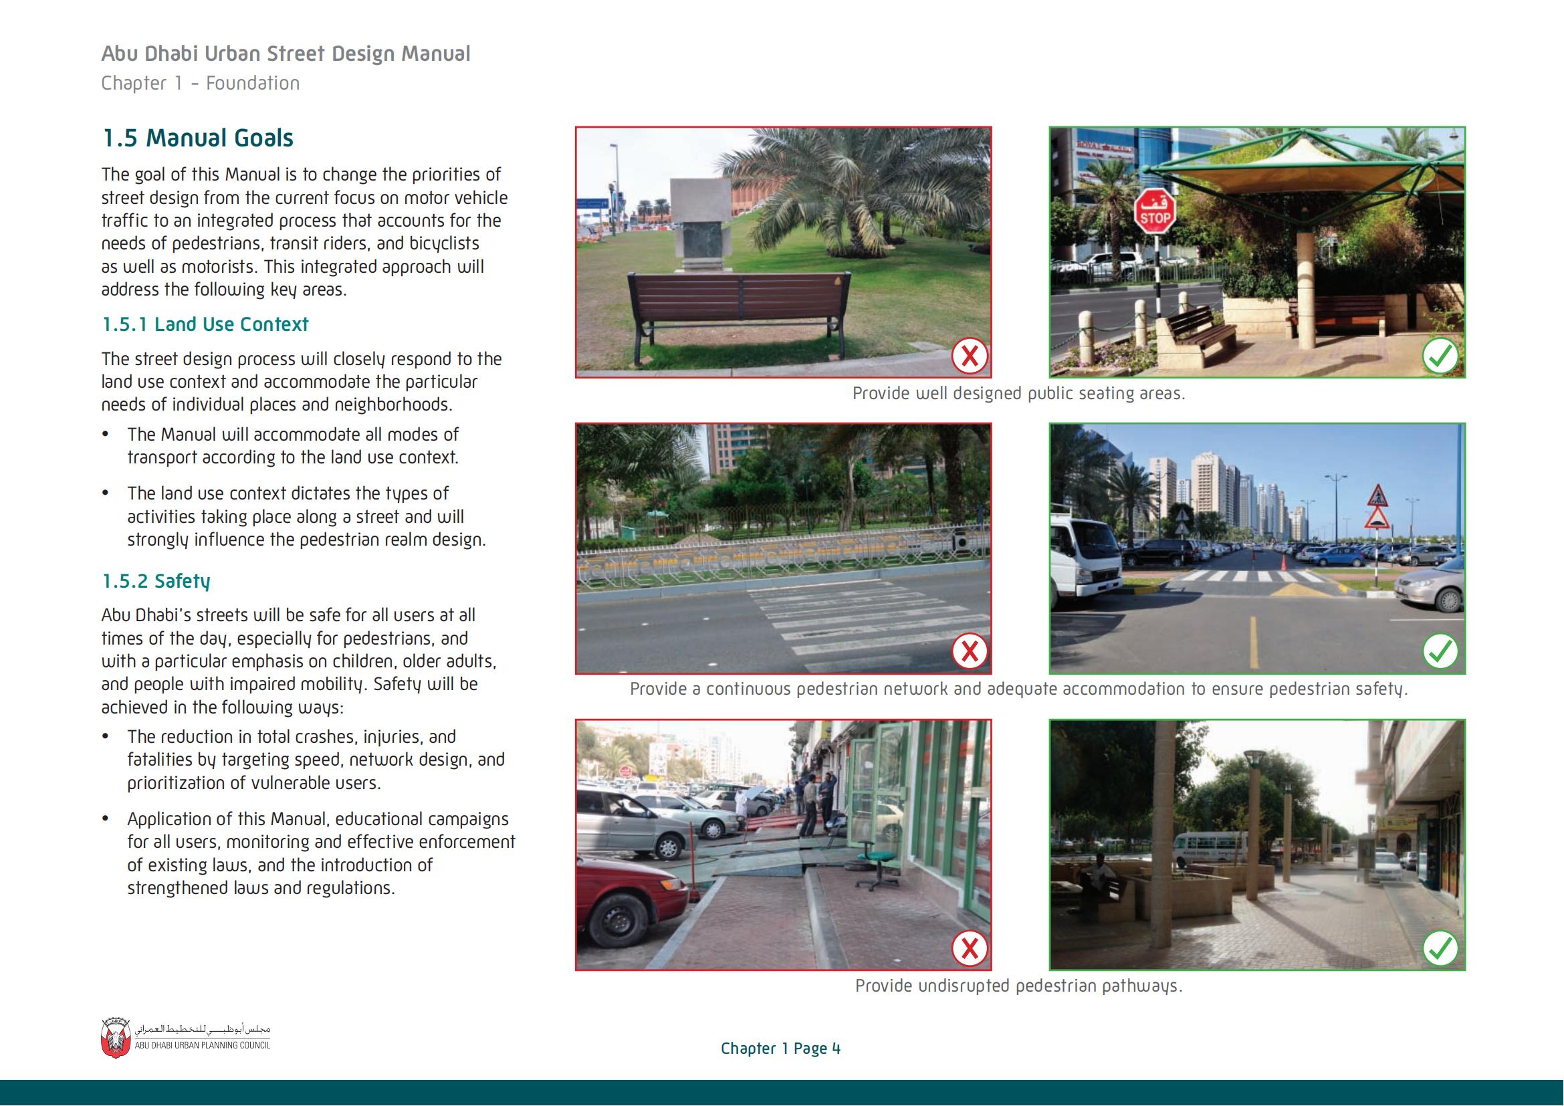Click caption about continuous pedestrian network
This screenshot has height=1106, width=1564.
[1019, 689]
